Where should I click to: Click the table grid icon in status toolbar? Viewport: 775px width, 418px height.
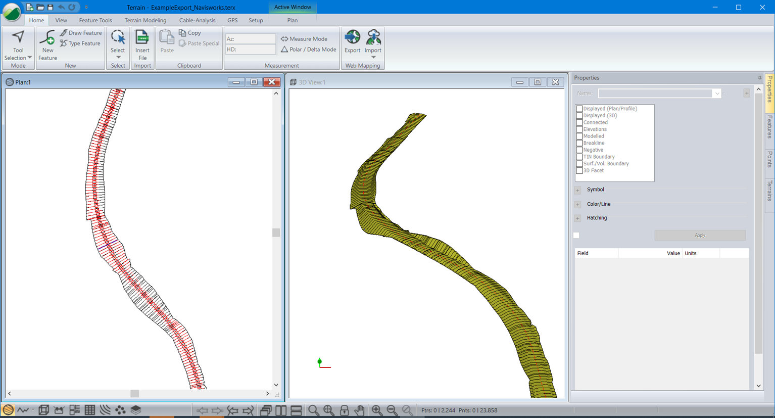[90, 410]
